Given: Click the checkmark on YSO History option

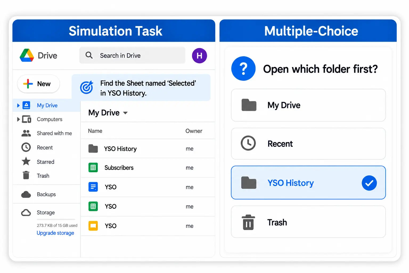Looking at the screenshot, I should pos(369,183).
